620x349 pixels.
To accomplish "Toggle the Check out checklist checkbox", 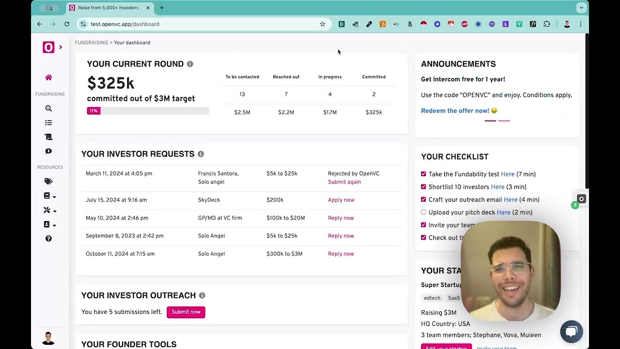I will pos(423,238).
